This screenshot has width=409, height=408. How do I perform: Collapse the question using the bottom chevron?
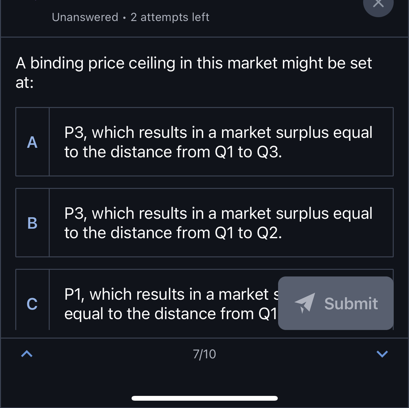(x=382, y=354)
